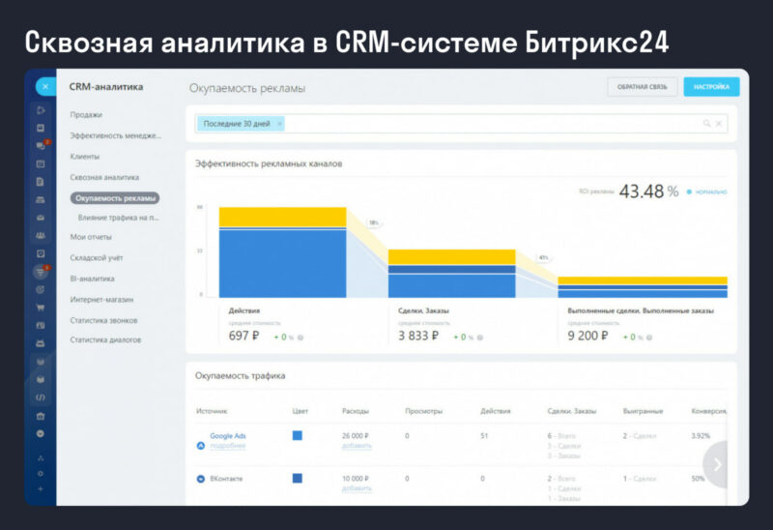Open the small gear settings icon in sidebar
Viewport: 773px width, 530px height.
(41, 473)
